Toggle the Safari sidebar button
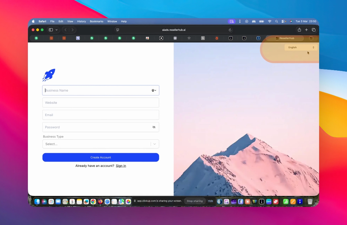This screenshot has width=347, height=225. pos(51,30)
